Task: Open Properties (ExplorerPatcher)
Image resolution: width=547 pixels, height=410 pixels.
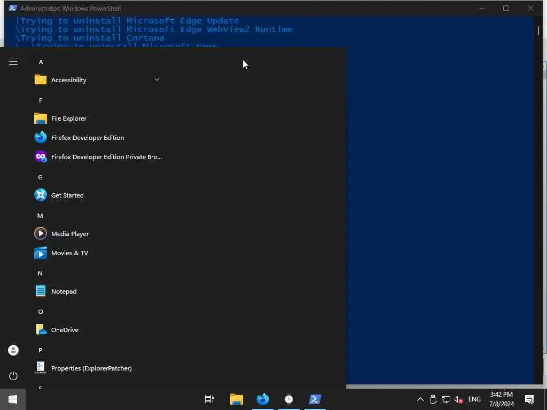Action: tap(97, 368)
